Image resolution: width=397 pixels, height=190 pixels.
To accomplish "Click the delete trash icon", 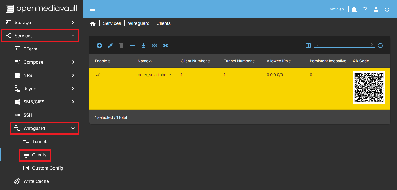I will pos(121,46).
